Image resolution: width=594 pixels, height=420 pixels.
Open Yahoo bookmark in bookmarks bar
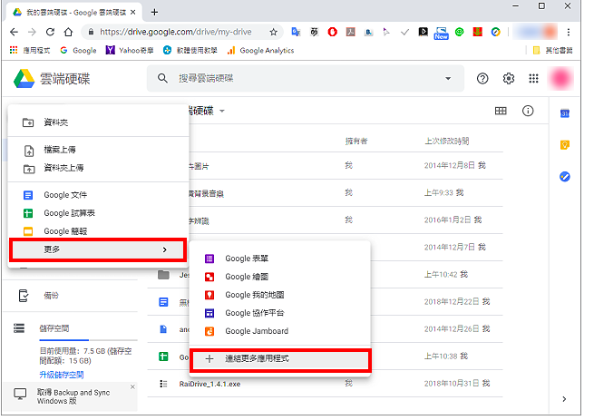coord(130,51)
